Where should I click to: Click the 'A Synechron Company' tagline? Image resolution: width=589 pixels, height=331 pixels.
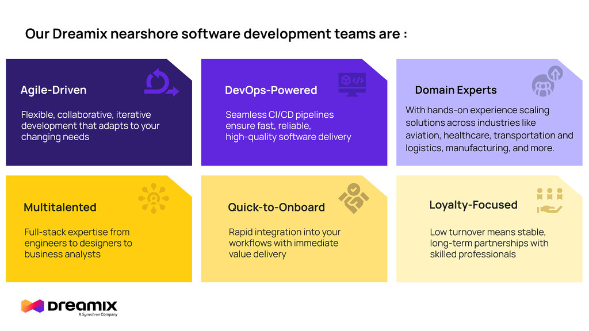click(97, 314)
